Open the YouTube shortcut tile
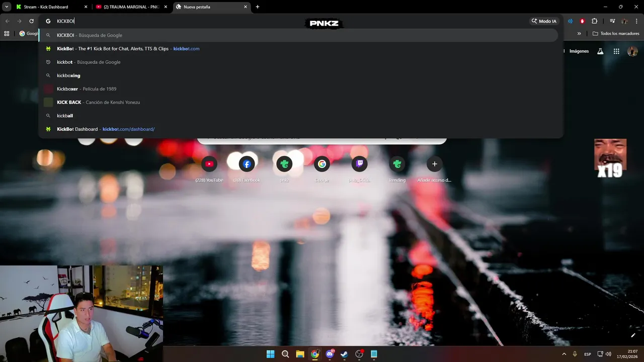644x362 pixels. click(209, 168)
